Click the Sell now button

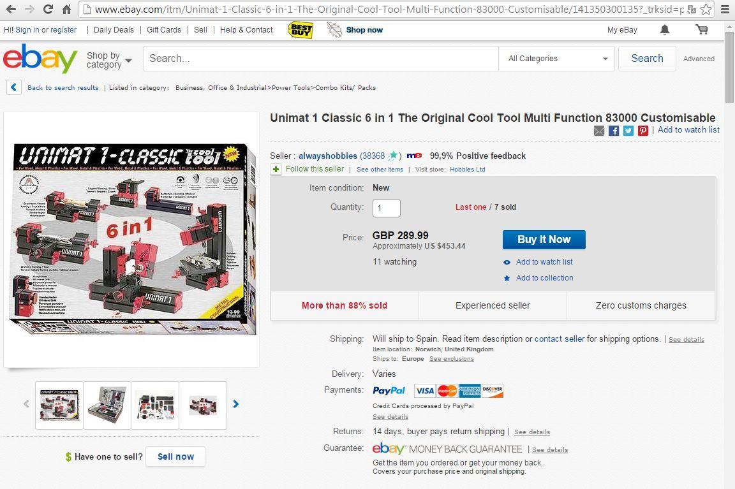pyautogui.click(x=175, y=456)
